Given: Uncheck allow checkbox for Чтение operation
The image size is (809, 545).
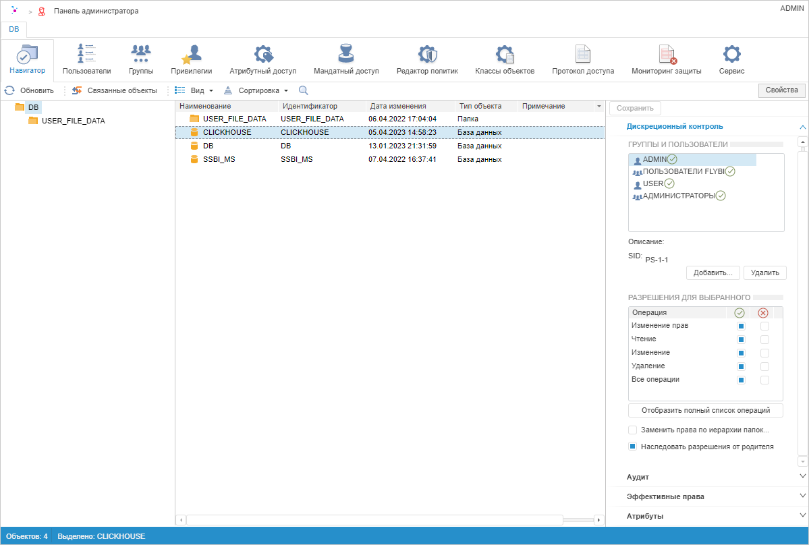Looking at the screenshot, I should [741, 339].
